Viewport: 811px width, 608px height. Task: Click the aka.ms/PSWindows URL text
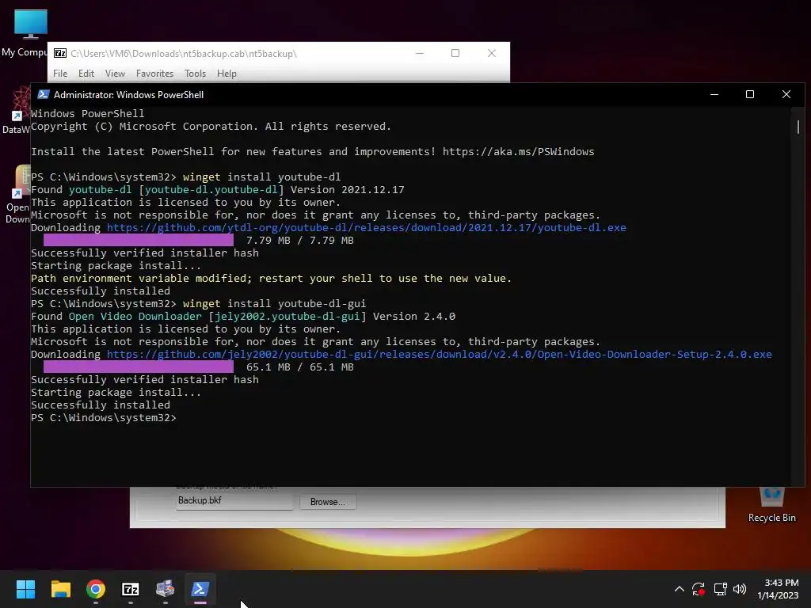click(x=518, y=151)
